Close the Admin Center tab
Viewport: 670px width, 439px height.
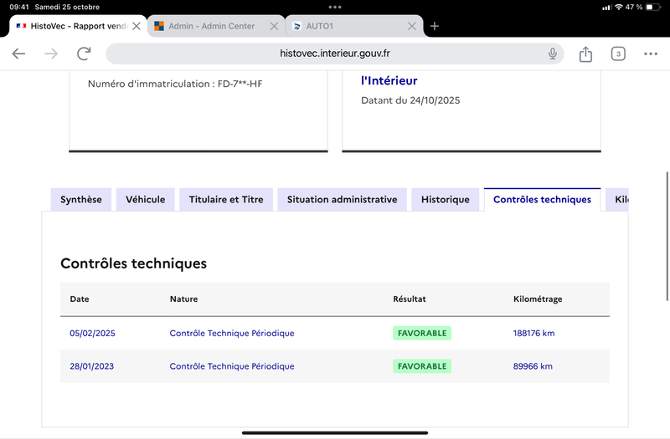tap(274, 26)
